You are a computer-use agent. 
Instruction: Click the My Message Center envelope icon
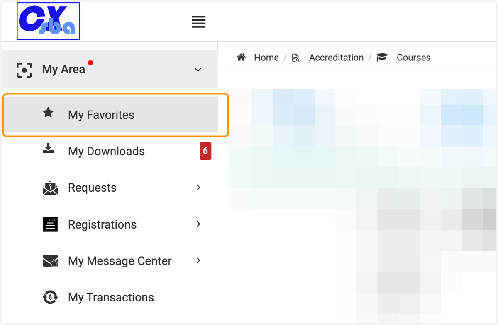click(50, 261)
